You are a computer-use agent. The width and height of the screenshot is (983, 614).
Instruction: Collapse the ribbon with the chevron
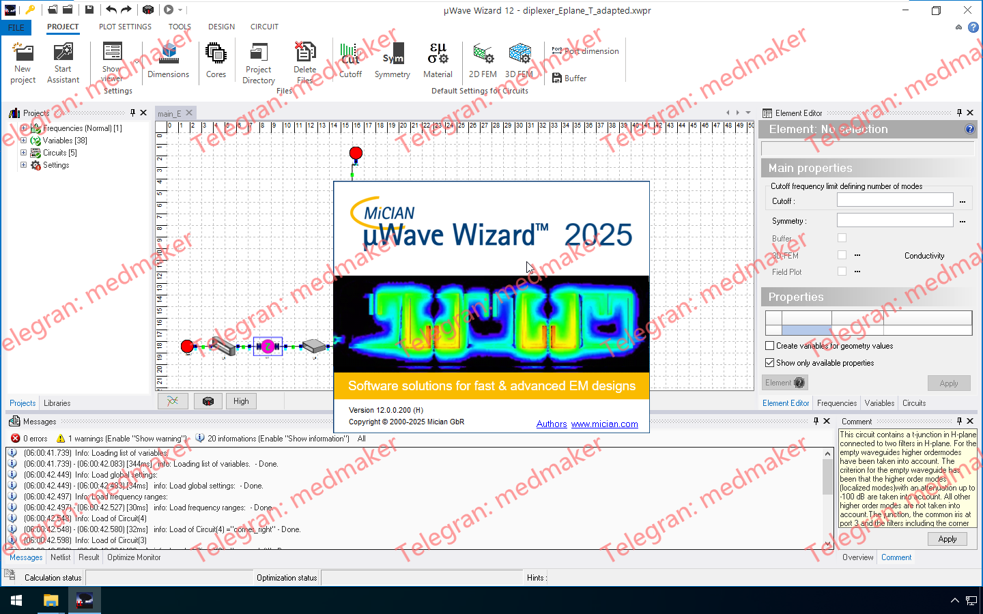(x=958, y=27)
